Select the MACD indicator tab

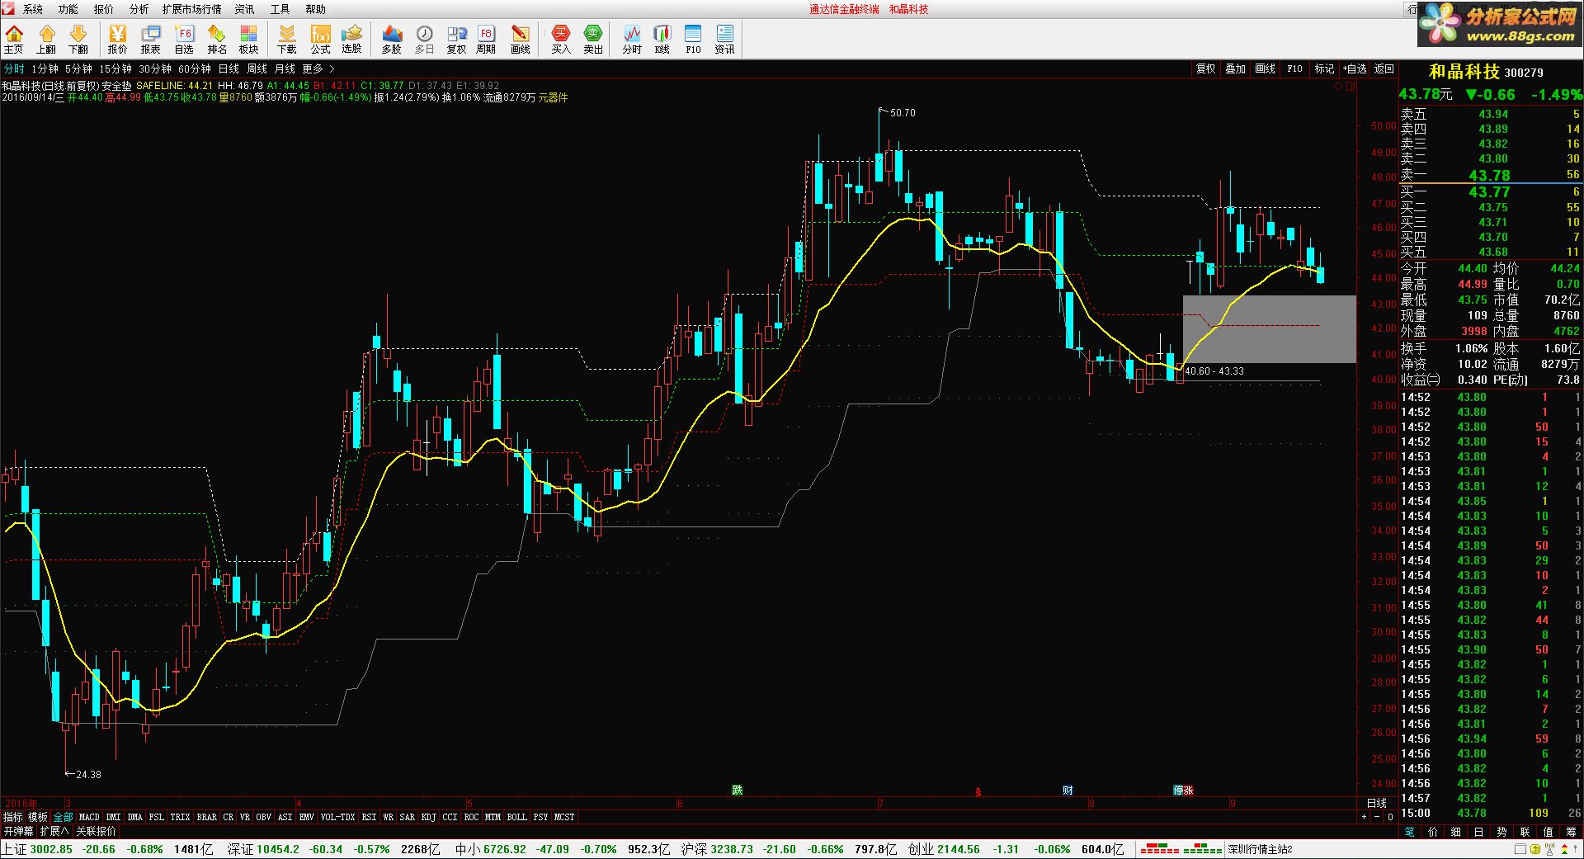click(89, 817)
